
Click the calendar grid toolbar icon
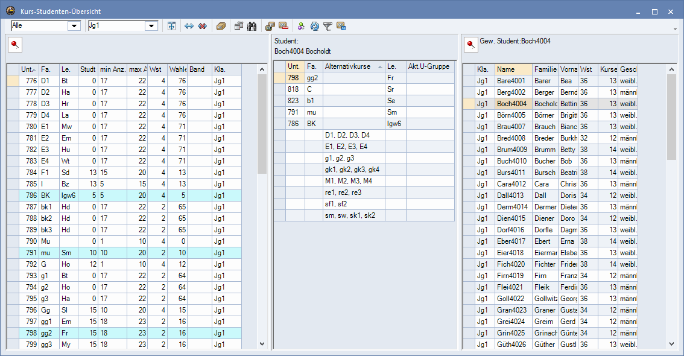[238, 26]
